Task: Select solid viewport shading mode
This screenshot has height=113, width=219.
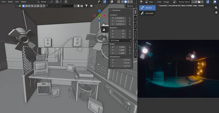Action: [126, 2]
